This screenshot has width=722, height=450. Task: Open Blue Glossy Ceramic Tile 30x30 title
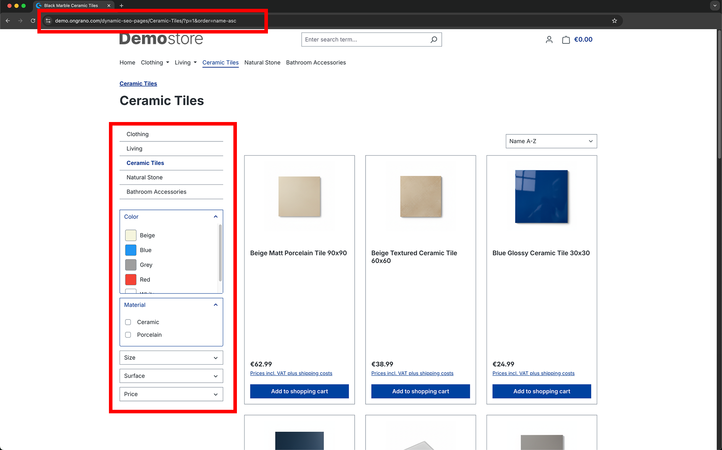(x=541, y=253)
